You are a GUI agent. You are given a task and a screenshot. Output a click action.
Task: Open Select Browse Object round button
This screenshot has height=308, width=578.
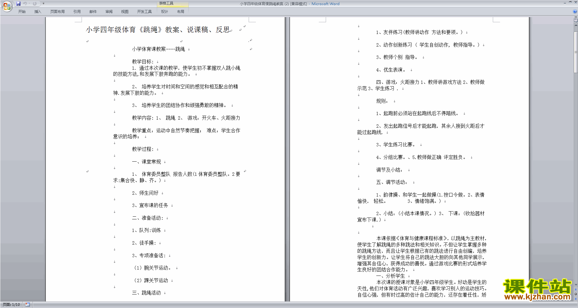pos(576,294)
